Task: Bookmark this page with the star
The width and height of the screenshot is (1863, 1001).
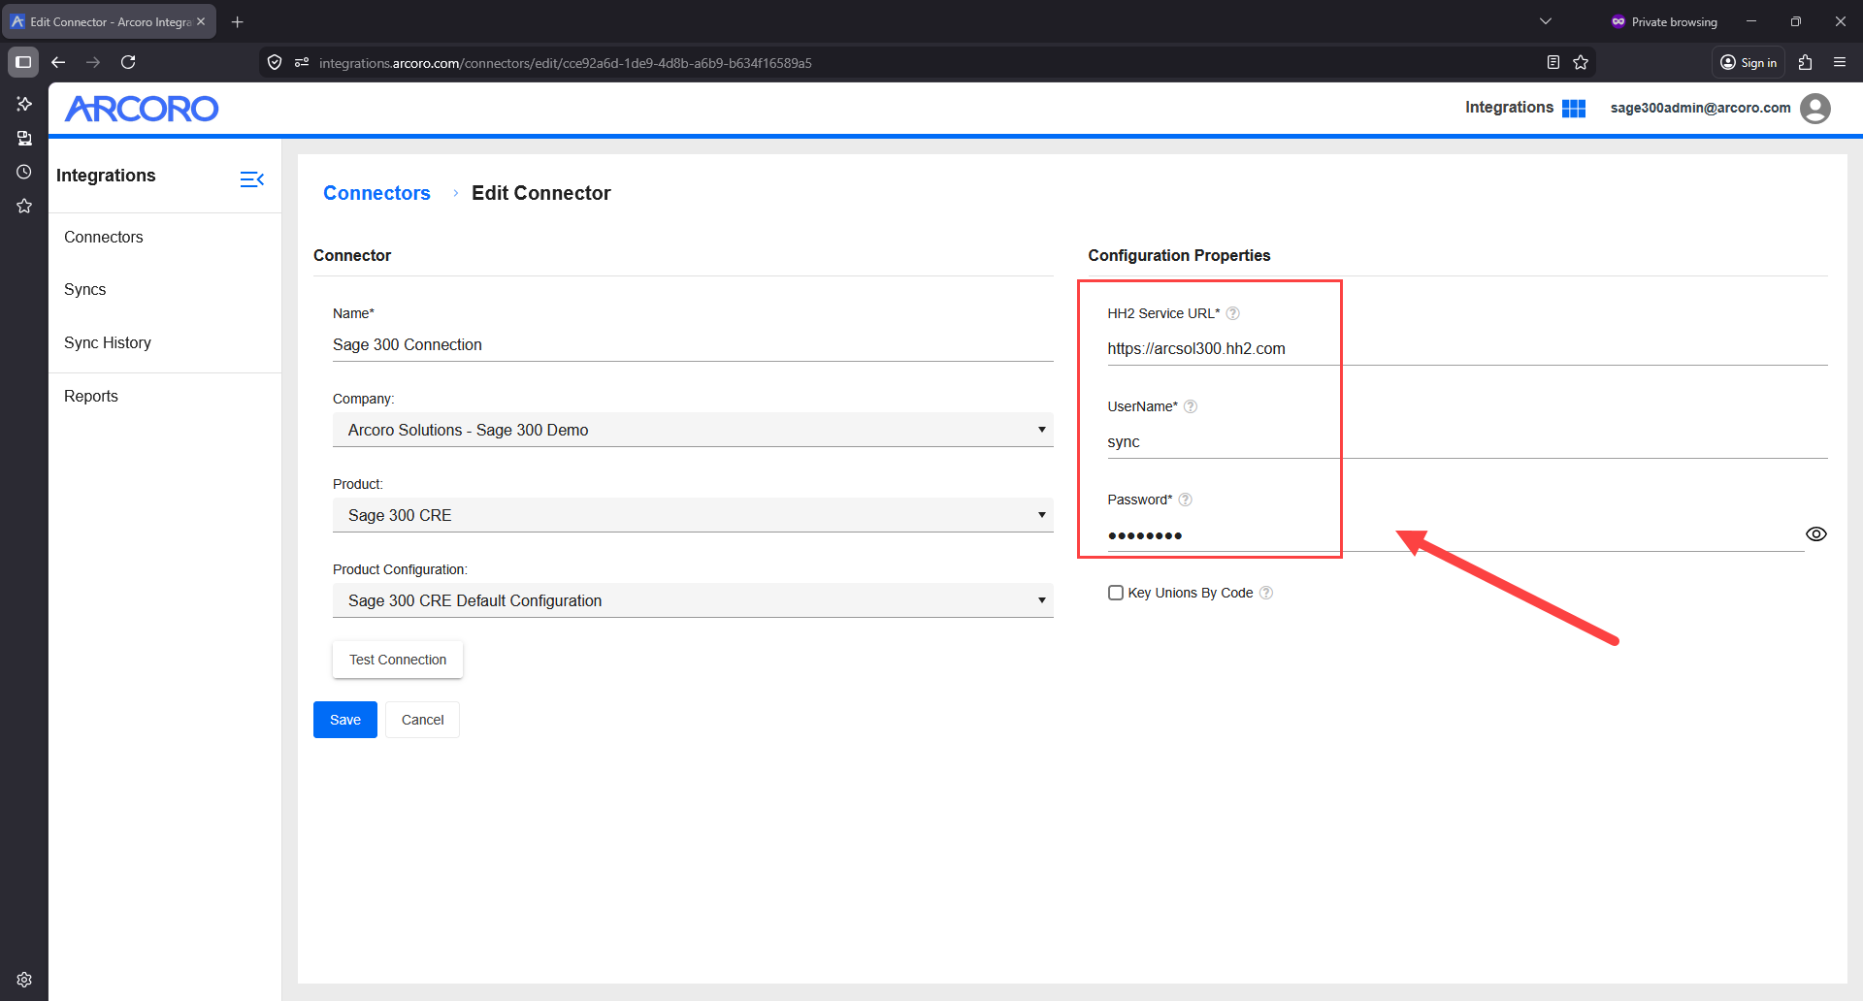Action: pyautogui.click(x=1581, y=63)
